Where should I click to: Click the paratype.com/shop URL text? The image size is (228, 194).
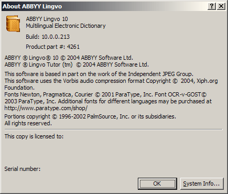(46, 108)
